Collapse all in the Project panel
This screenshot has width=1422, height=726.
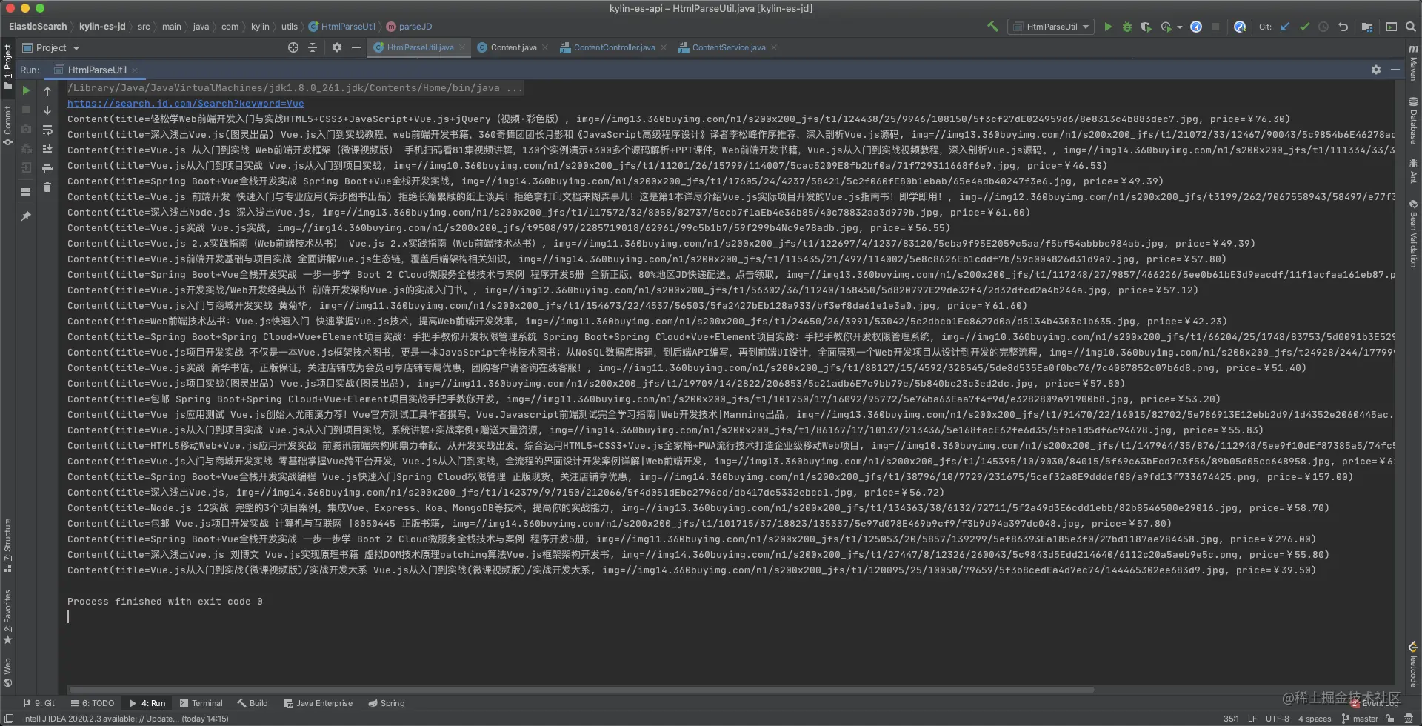313,47
